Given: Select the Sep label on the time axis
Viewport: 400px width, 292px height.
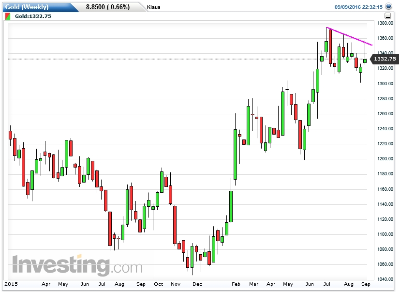Looking at the screenshot, I should click(x=367, y=284).
